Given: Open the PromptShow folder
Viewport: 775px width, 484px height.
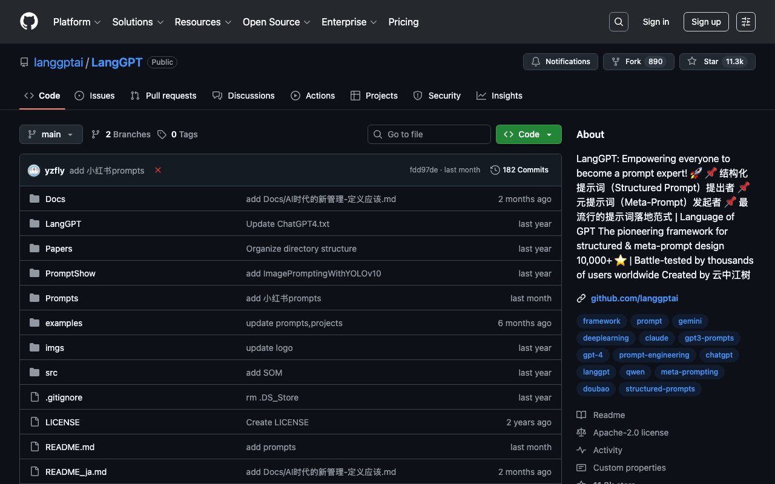Looking at the screenshot, I should point(70,273).
